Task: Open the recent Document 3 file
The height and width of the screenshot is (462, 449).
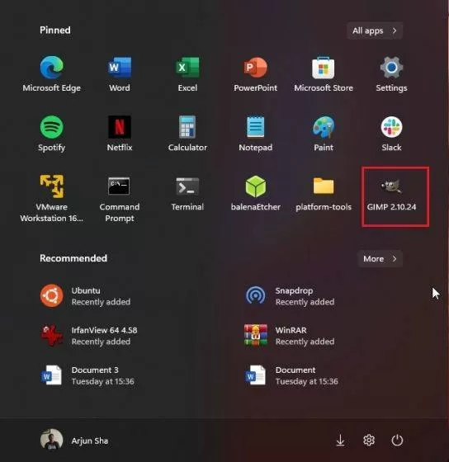Action: click(87, 375)
